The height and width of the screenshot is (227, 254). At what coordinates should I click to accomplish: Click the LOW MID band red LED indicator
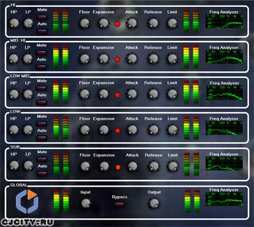pos(117,95)
